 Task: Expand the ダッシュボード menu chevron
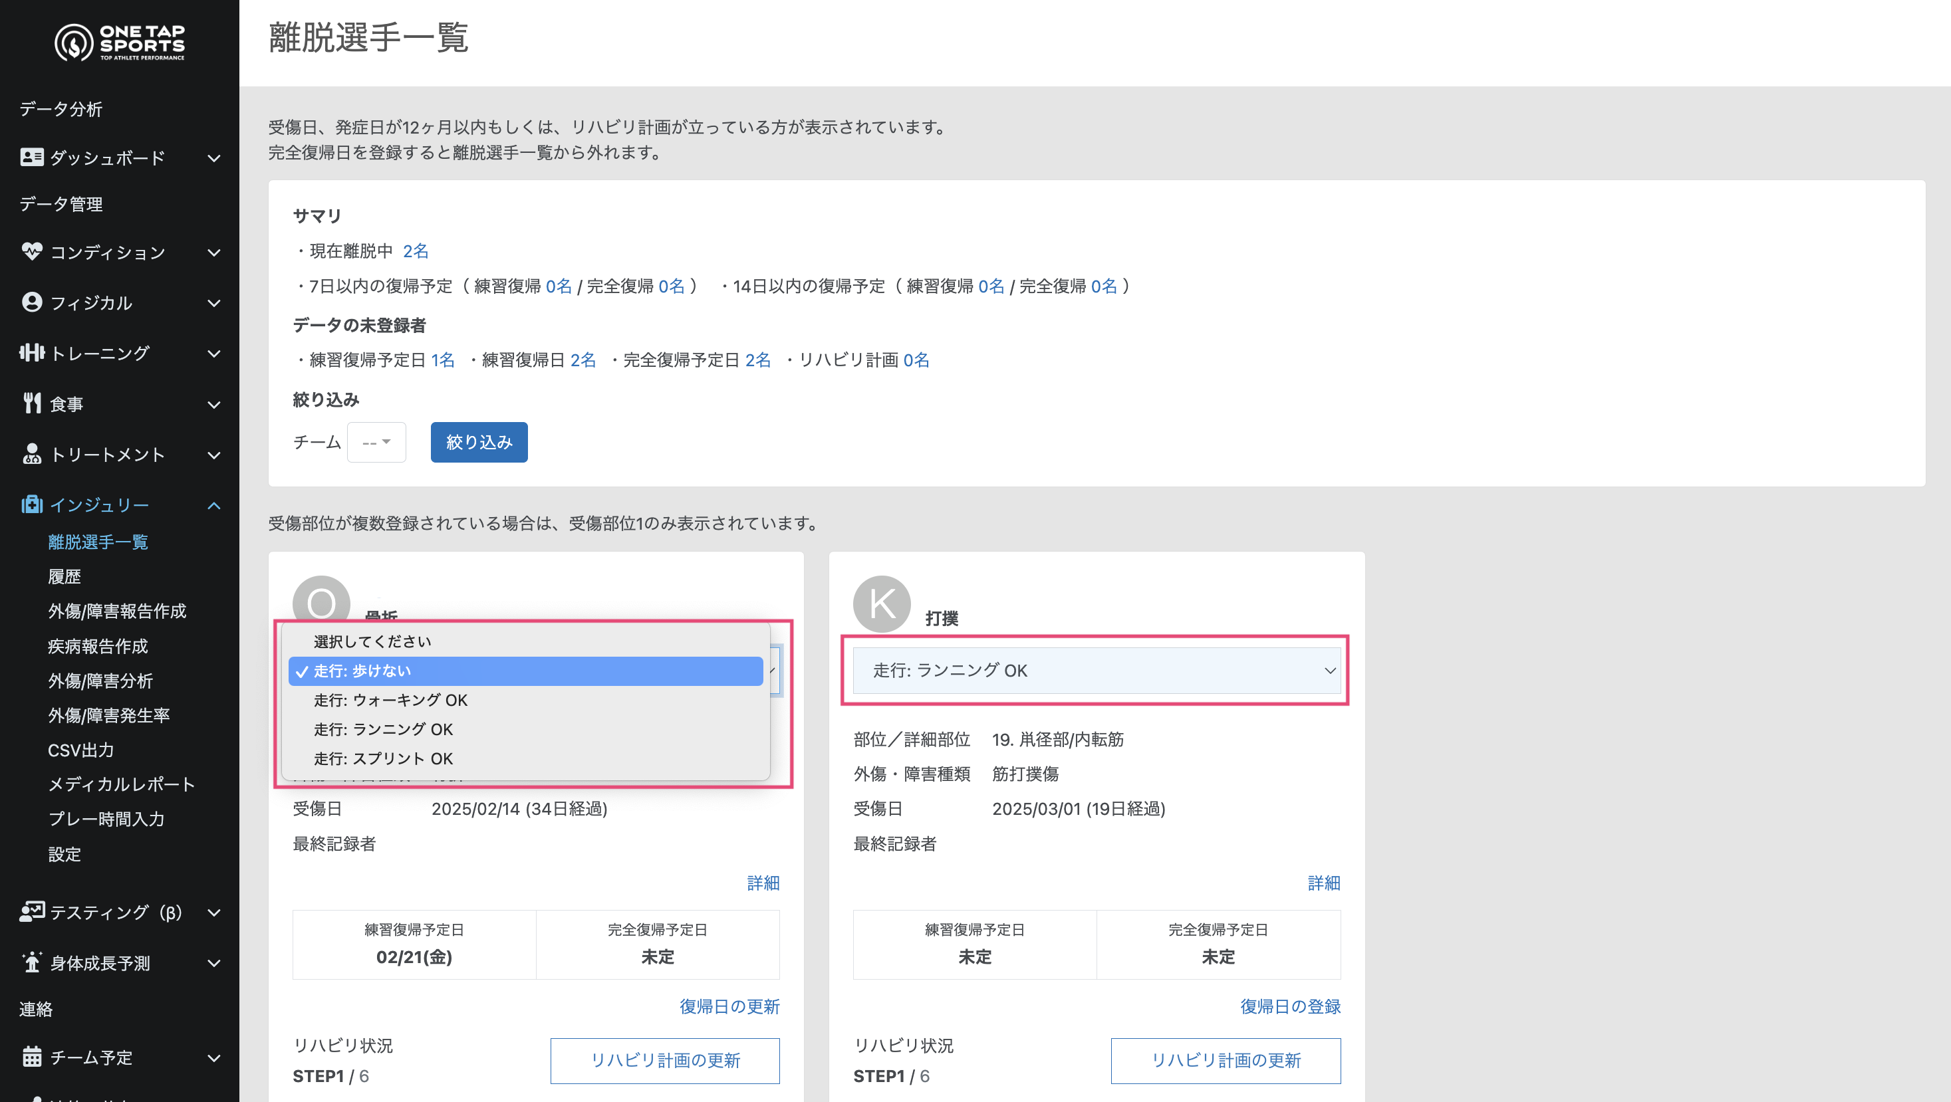tap(214, 158)
